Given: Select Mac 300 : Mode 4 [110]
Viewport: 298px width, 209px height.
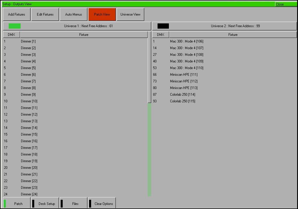Looking at the screenshot, I should (x=187, y=68).
